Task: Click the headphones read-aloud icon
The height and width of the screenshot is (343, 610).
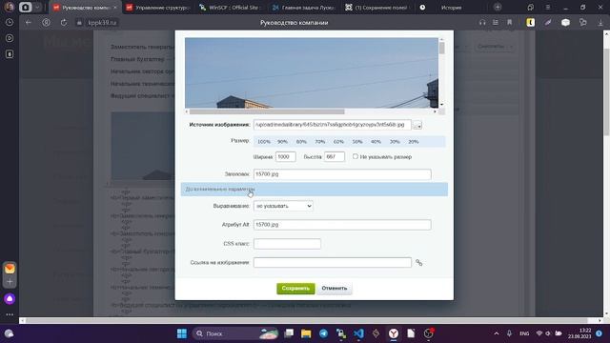Action: (482, 23)
